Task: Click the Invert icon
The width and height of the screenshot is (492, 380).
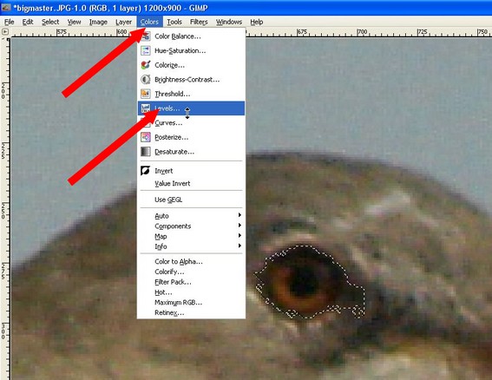Action: (145, 170)
